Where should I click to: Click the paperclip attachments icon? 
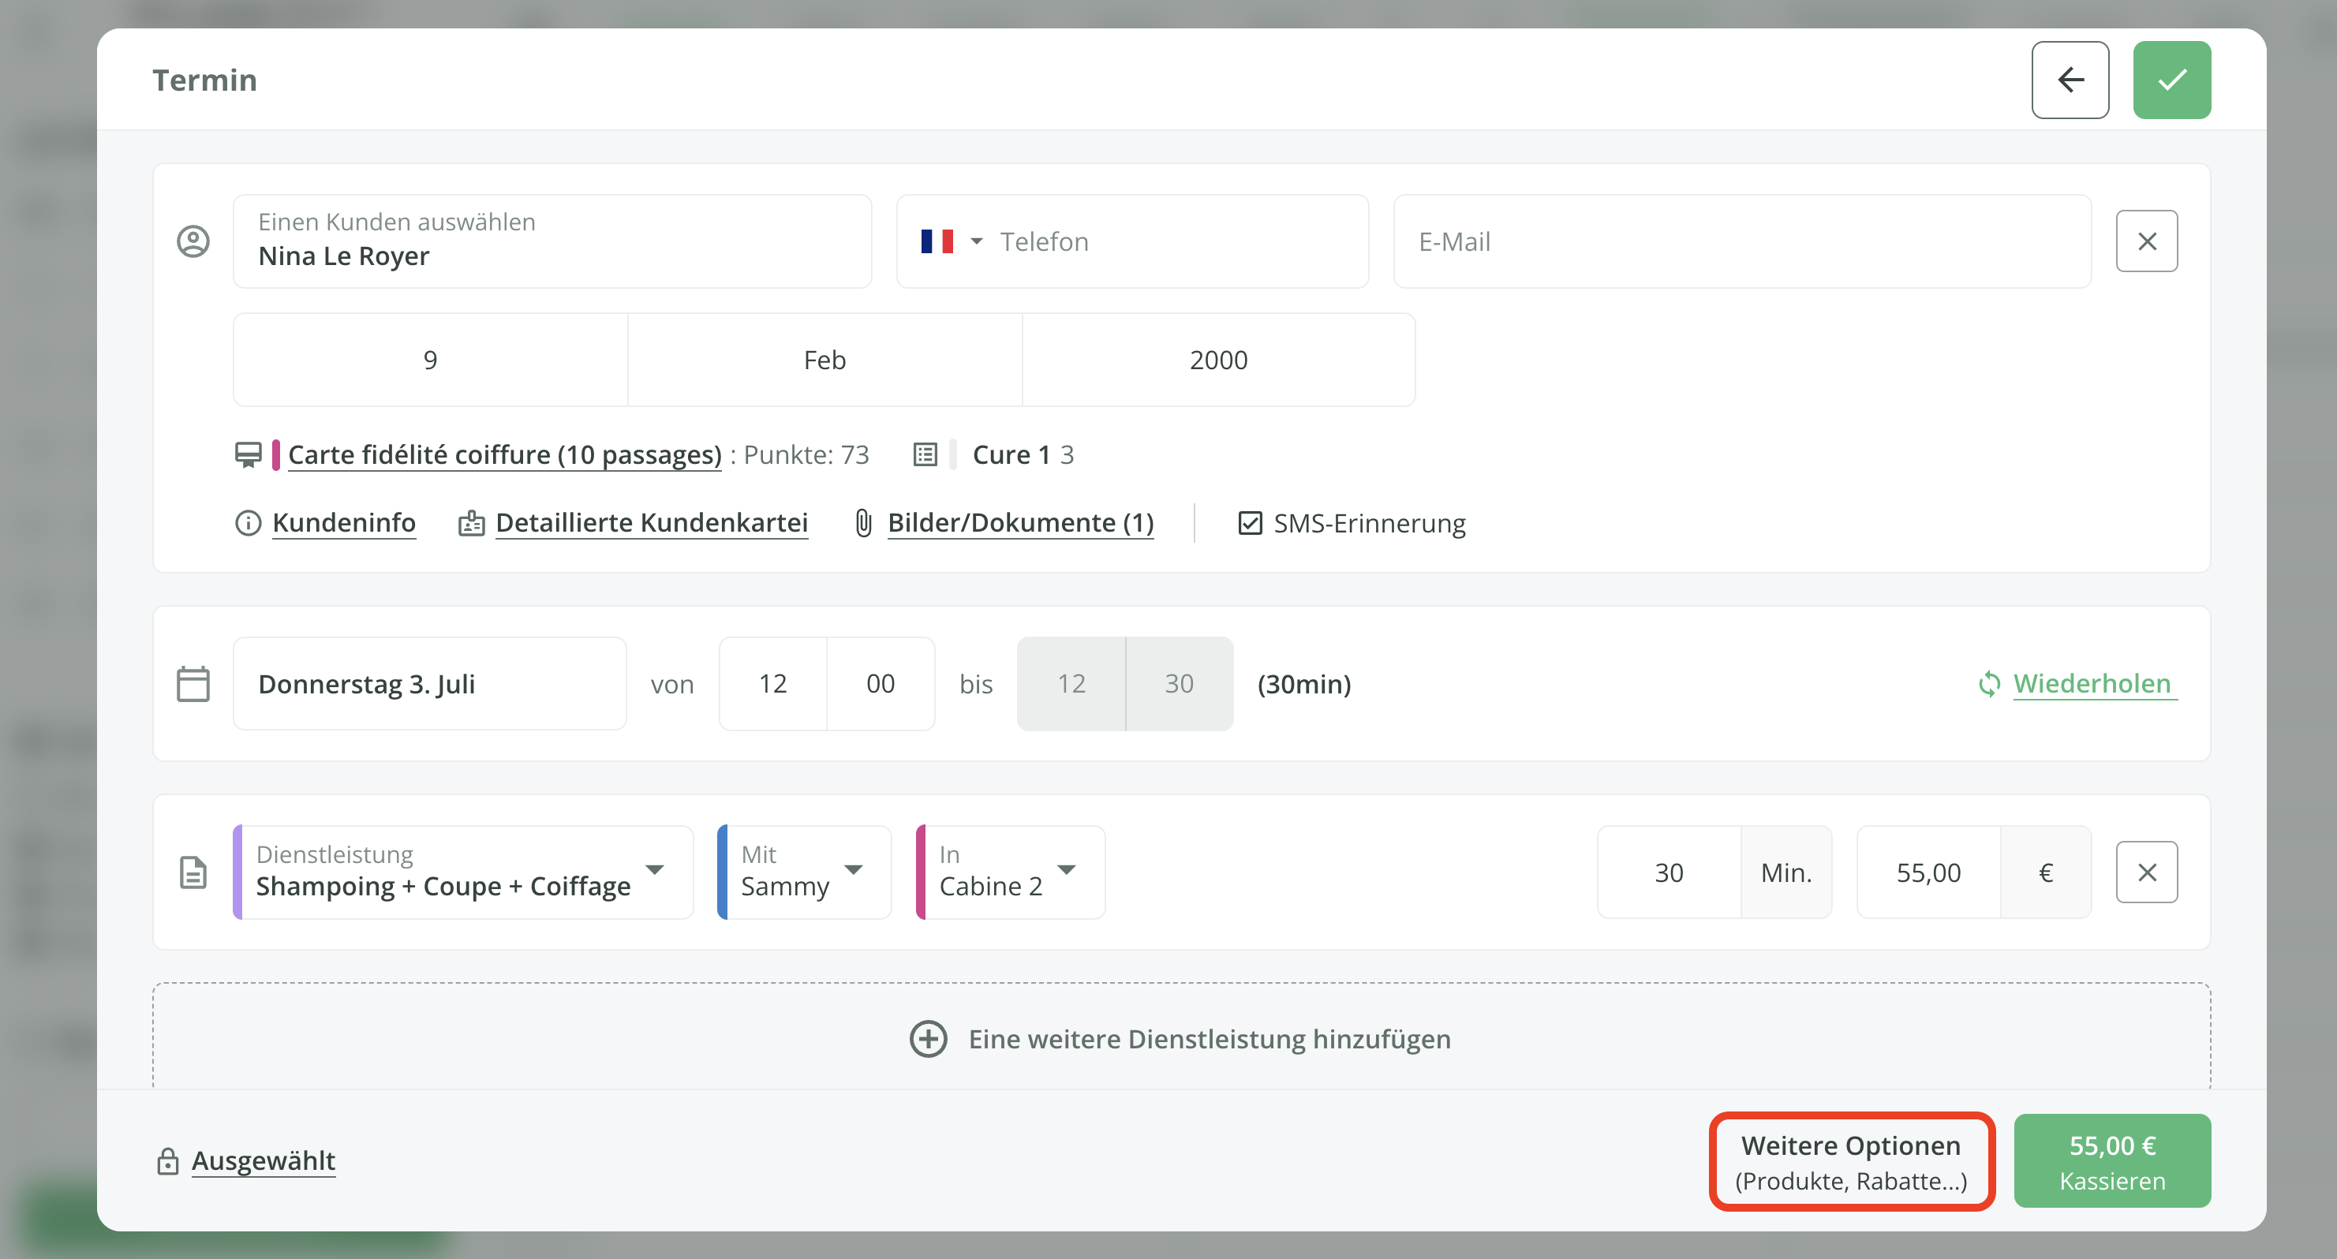point(863,523)
